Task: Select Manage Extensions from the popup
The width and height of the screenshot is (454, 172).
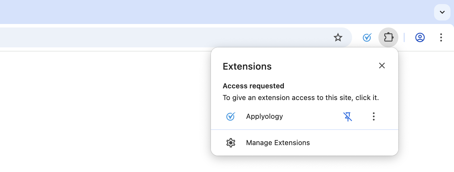Action: click(278, 142)
